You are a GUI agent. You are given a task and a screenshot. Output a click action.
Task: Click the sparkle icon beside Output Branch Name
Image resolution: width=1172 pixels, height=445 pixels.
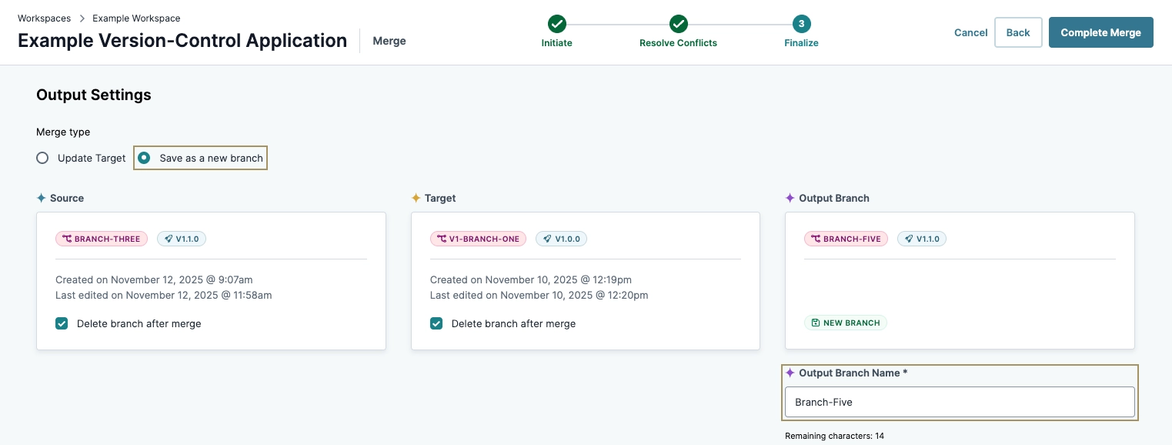click(x=790, y=373)
